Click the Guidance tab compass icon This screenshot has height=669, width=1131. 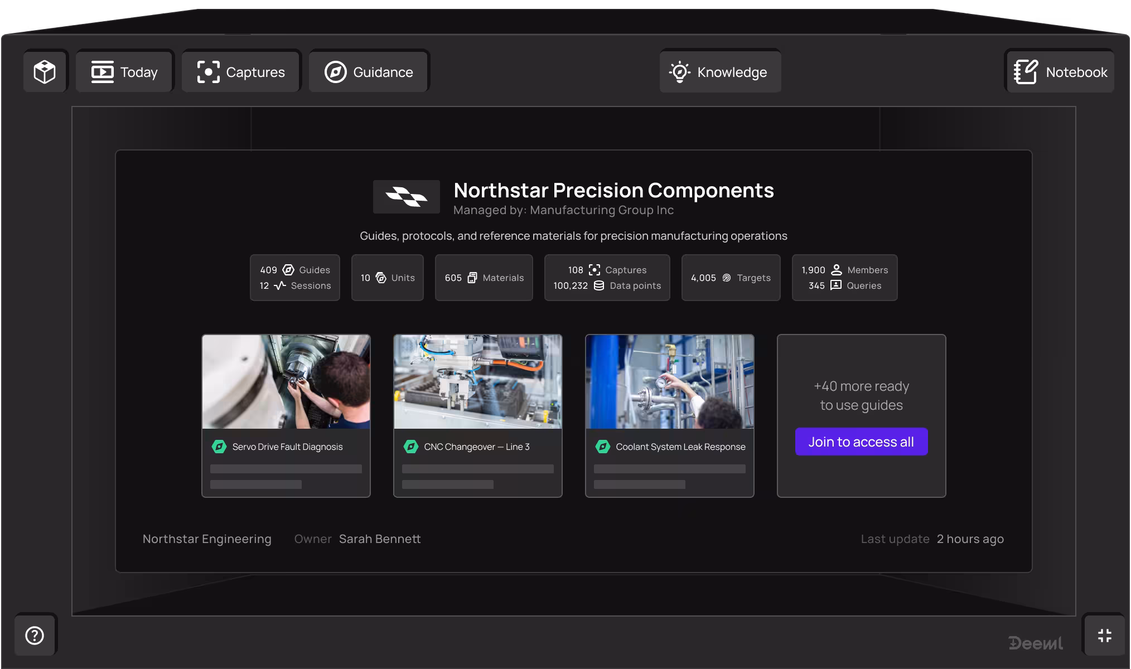[336, 72]
